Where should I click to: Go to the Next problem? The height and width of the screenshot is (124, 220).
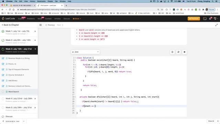[60, 25]
